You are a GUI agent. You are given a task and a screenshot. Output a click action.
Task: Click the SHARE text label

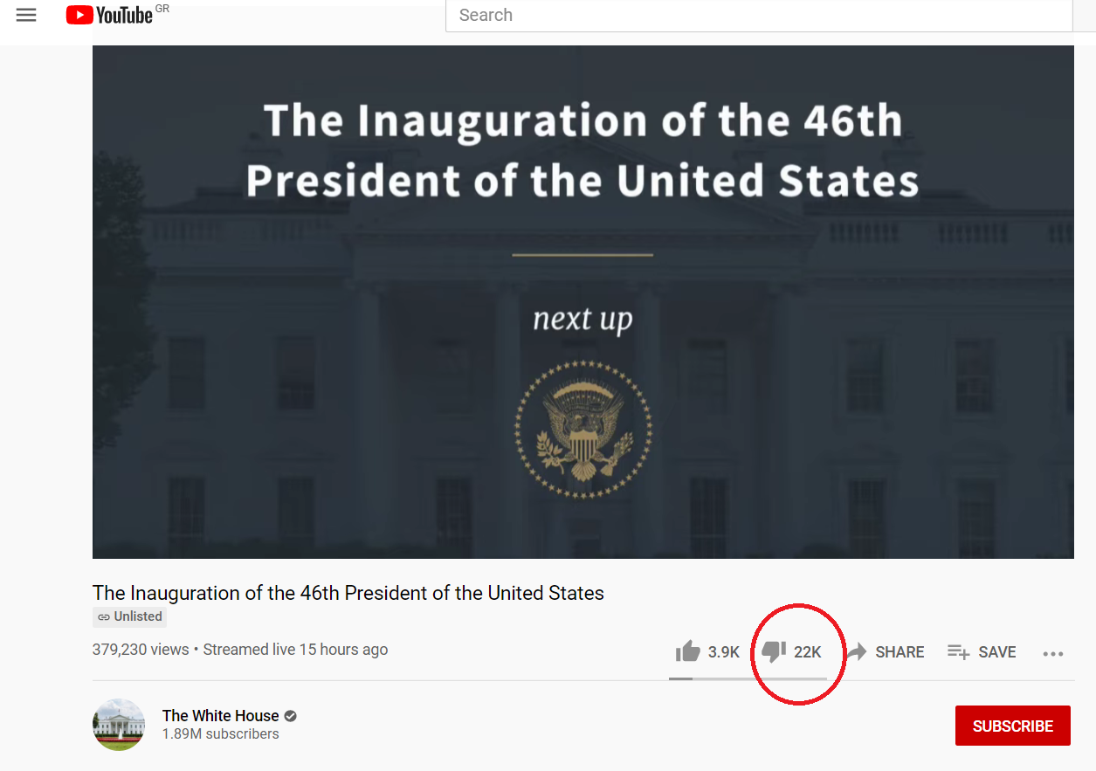point(900,652)
